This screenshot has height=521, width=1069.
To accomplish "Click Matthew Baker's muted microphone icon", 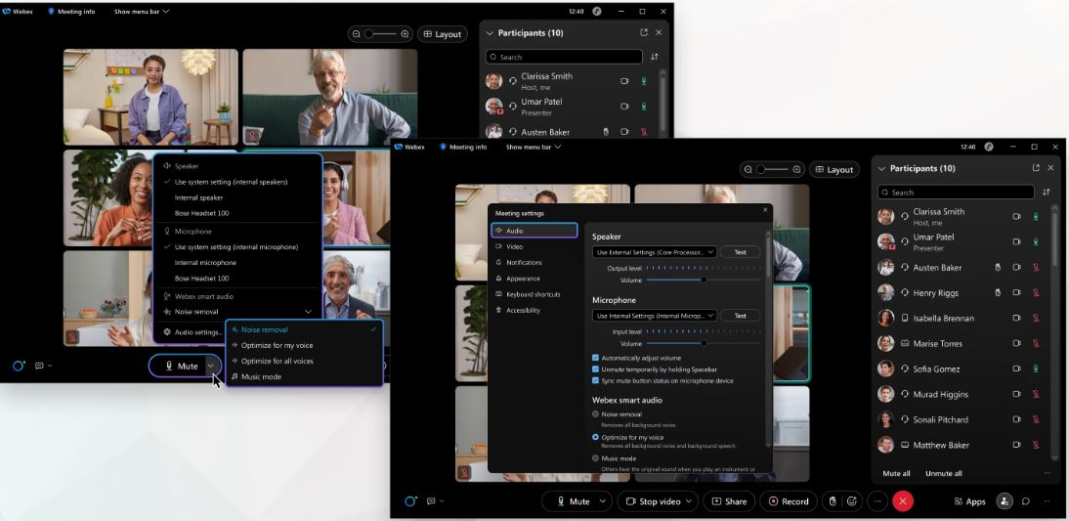I will coord(1037,445).
